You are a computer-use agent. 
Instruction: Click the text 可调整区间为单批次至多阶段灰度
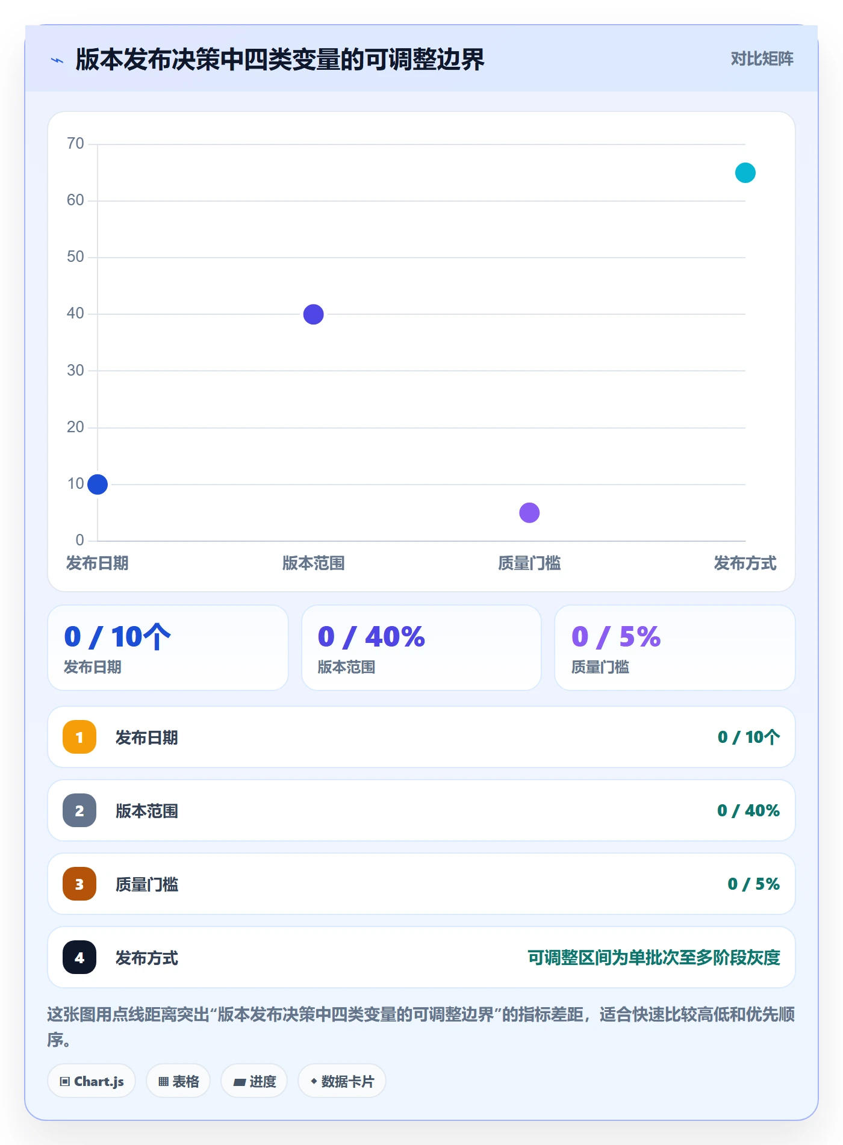[654, 957]
